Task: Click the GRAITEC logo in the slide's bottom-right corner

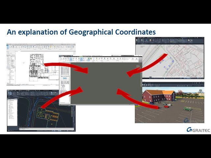Action: click(198, 130)
